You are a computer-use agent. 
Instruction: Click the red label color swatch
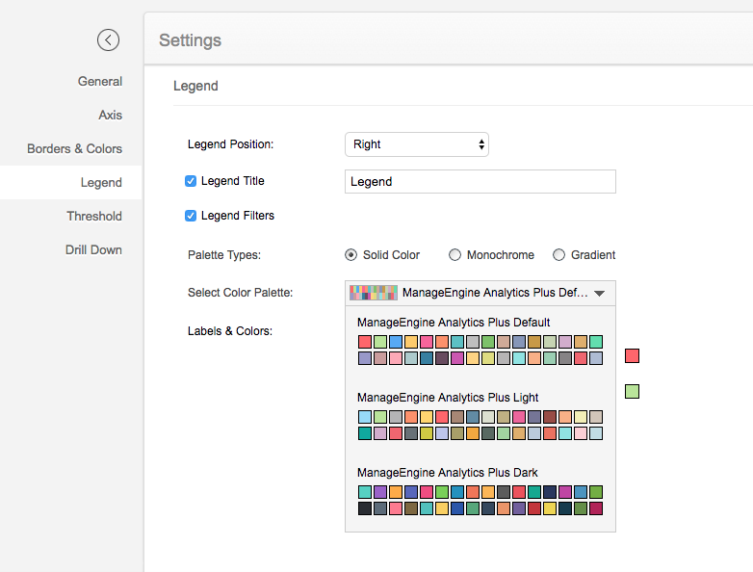coord(632,356)
